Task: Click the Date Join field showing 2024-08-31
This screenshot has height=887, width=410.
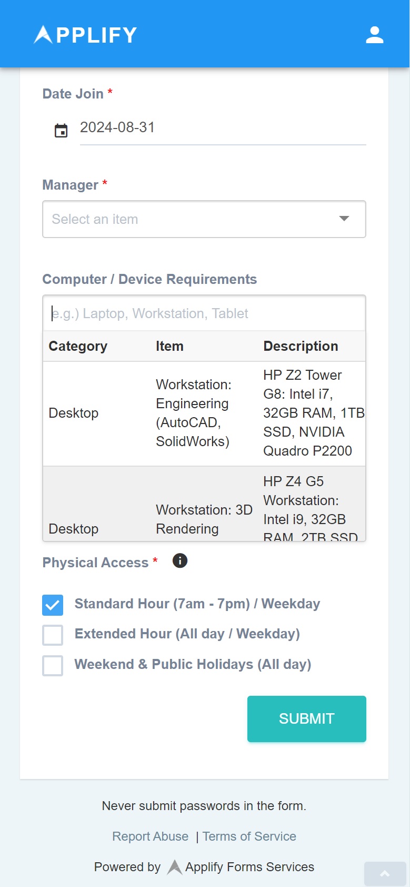Action: (222, 127)
